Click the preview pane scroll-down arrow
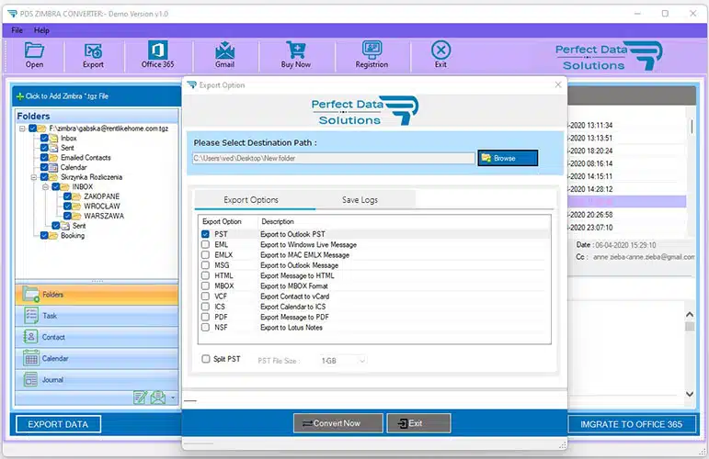This screenshot has width=709, height=459. click(x=690, y=394)
